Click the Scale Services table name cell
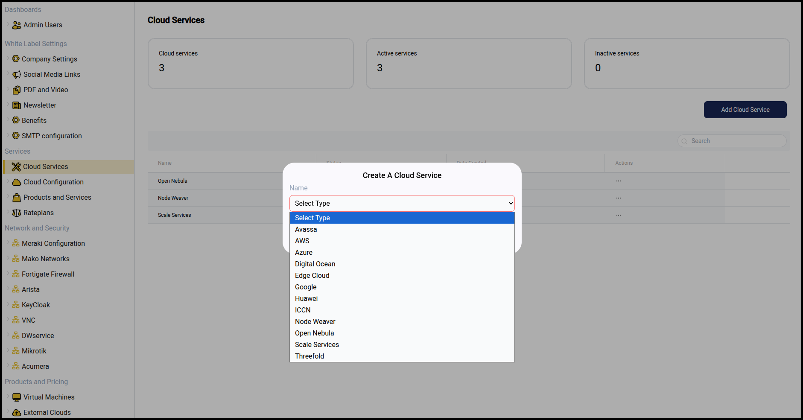803x420 pixels. 174,215
